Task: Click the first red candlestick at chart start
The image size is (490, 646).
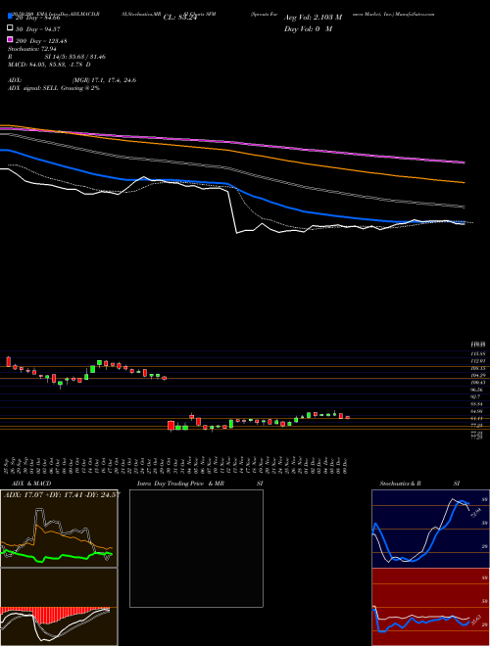Action: pos(8,362)
